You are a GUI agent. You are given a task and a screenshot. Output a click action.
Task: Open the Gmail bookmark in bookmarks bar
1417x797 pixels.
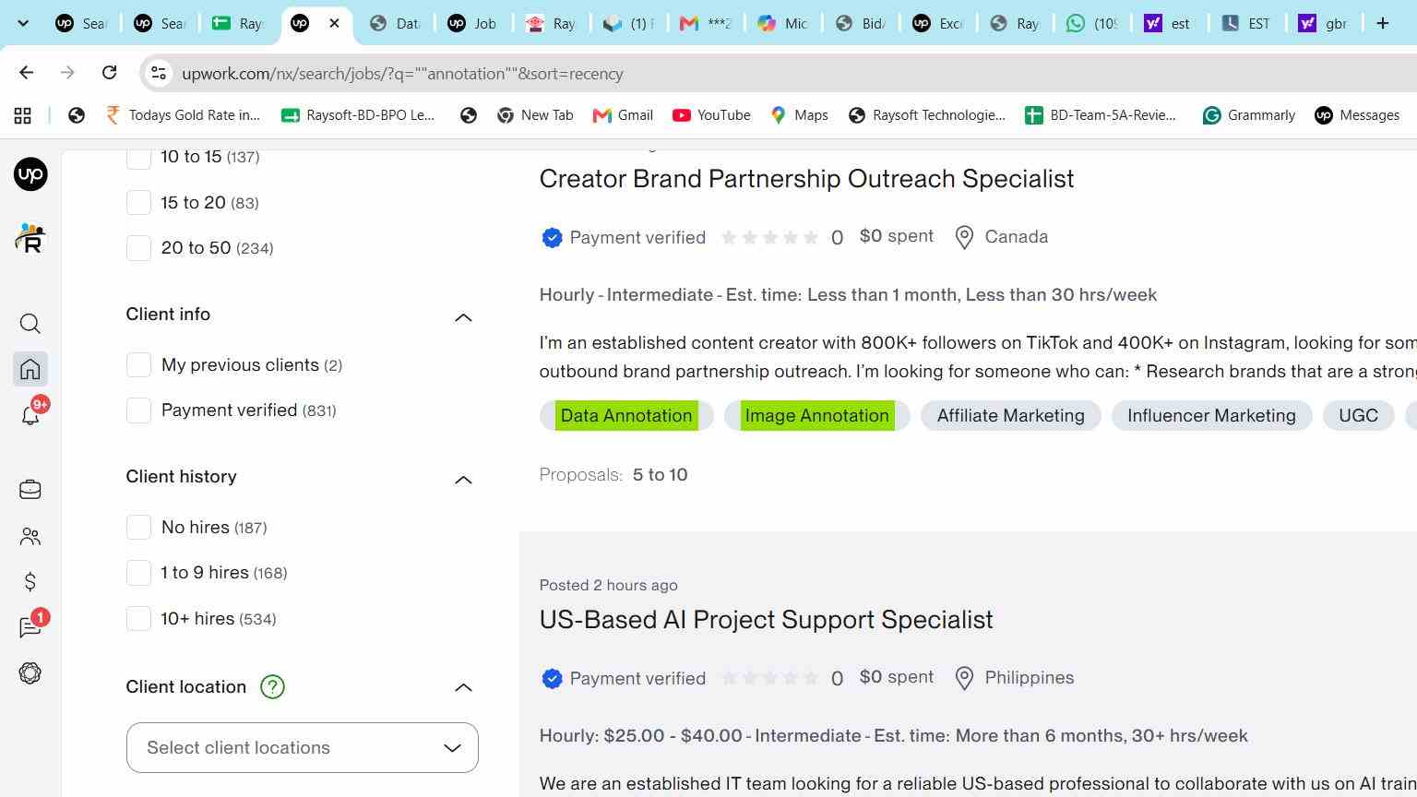point(623,115)
